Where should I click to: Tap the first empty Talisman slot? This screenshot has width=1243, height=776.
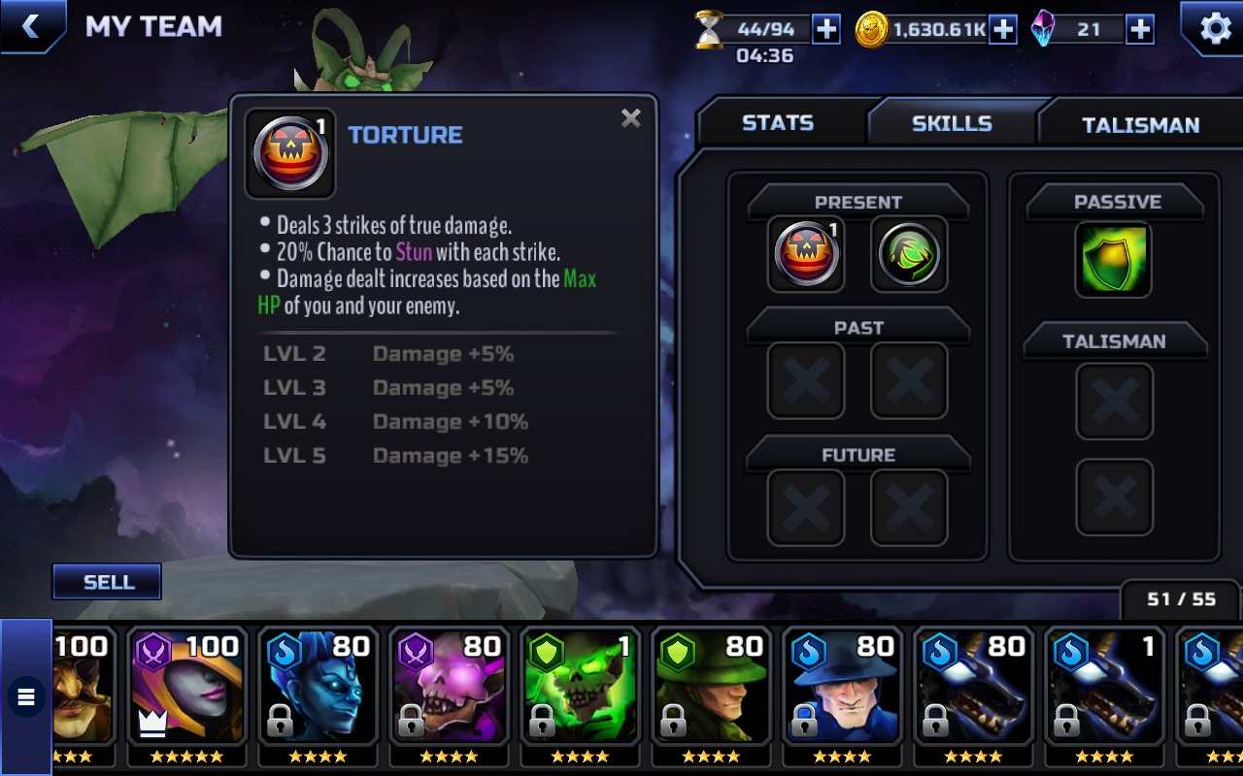click(1114, 402)
